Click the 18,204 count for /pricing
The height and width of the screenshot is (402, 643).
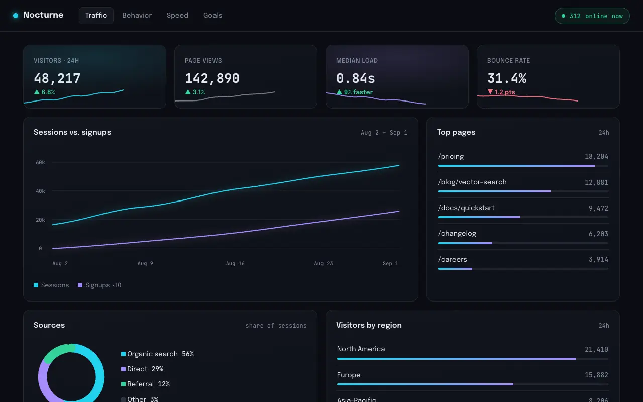596,157
